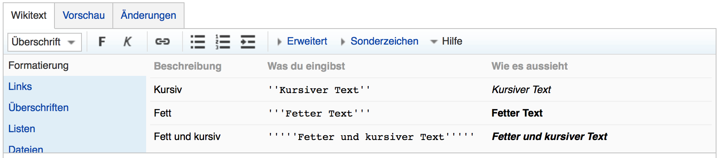Click the '''Fetter Text''' wikitext example
Viewport: 720px width, 158px height.
click(319, 113)
